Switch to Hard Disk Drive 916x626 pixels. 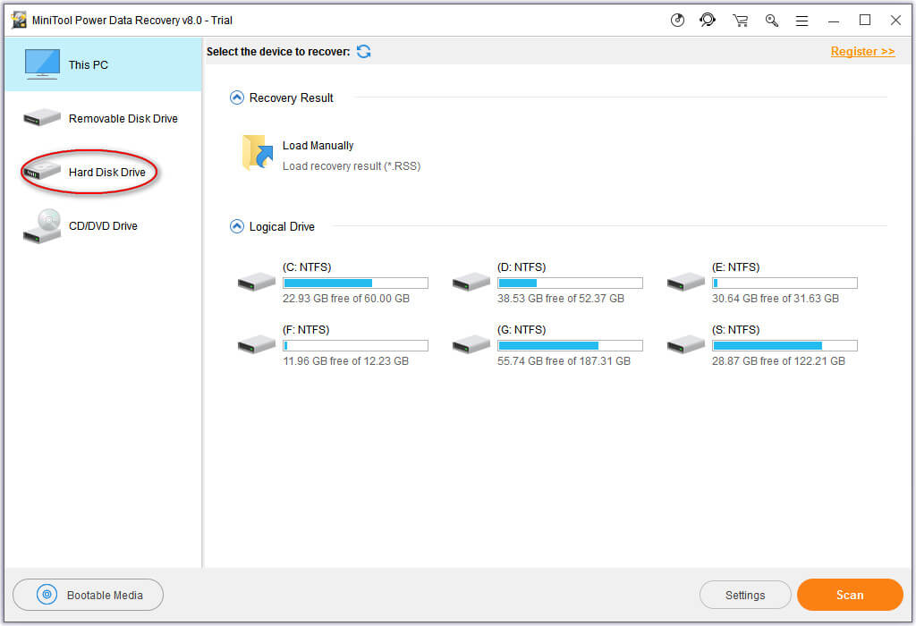104,172
